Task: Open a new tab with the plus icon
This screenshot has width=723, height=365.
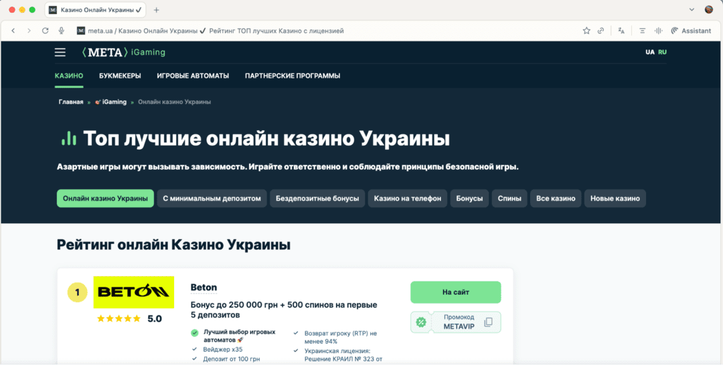Action: 156,9
